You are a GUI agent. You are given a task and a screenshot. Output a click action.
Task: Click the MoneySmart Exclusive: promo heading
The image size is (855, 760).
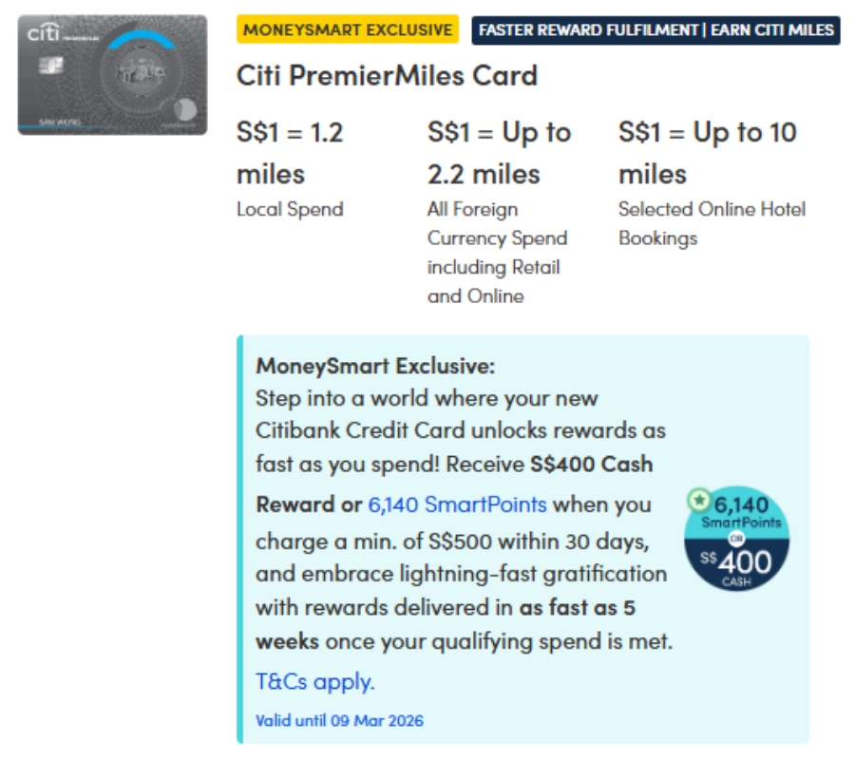pos(375,366)
